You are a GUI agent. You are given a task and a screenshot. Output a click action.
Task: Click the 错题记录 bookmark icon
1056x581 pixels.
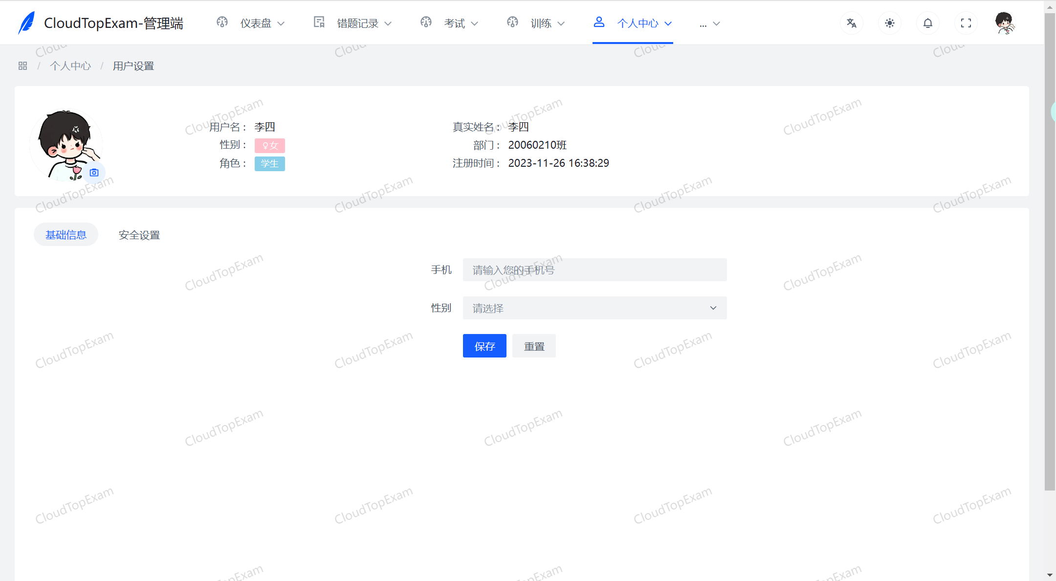click(x=319, y=22)
